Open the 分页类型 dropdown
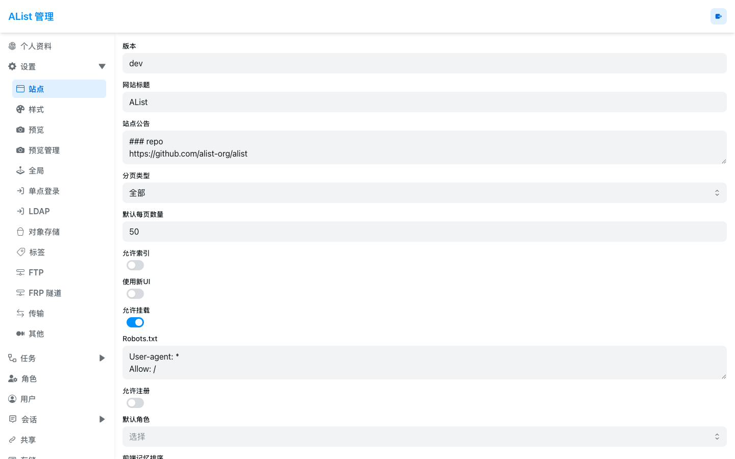735x459 pixels. pyautogui.click(x=425, y=193)
